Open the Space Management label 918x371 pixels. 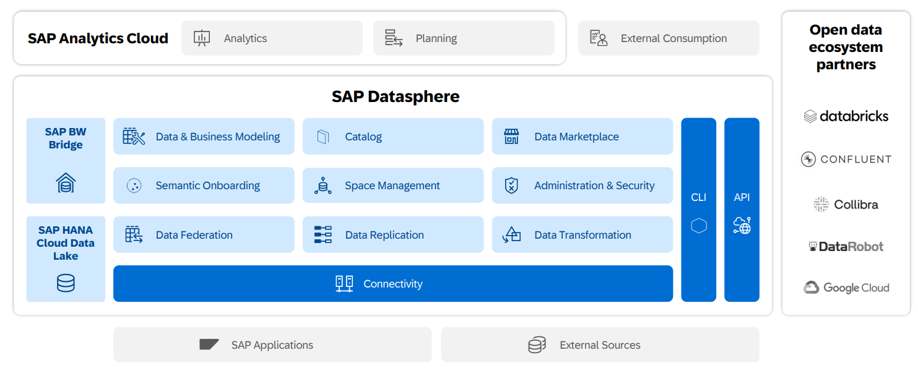pyautogui.click(x=392, y=185)
